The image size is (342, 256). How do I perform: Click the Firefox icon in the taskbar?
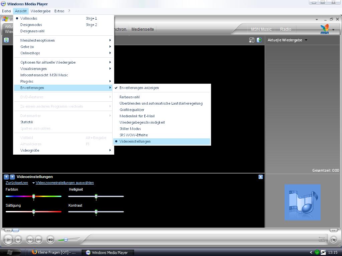[34, 252]
